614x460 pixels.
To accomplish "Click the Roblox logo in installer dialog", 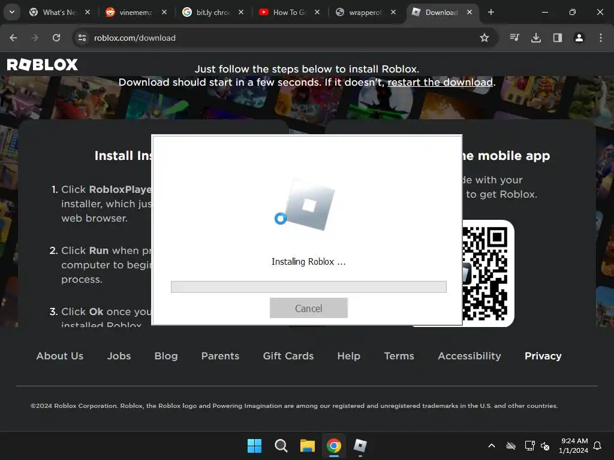I will pos(309,205).
